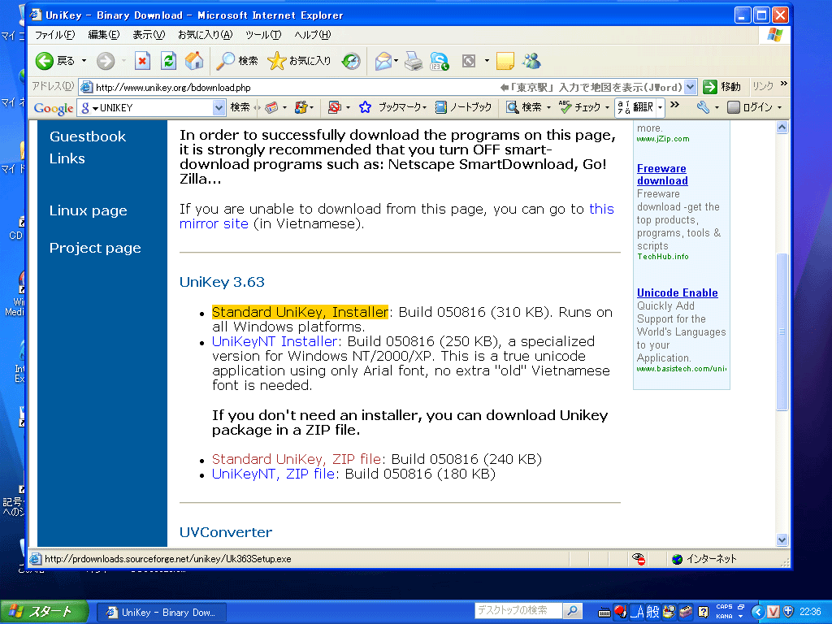Open the View (表示) menu
Screen dimensions: 832x624
[149, 35]
